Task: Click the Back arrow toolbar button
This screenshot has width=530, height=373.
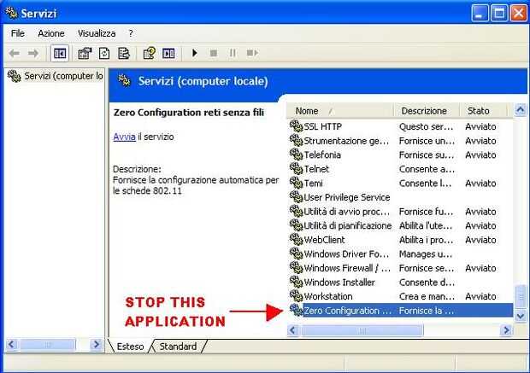Action: coord(15,53)
